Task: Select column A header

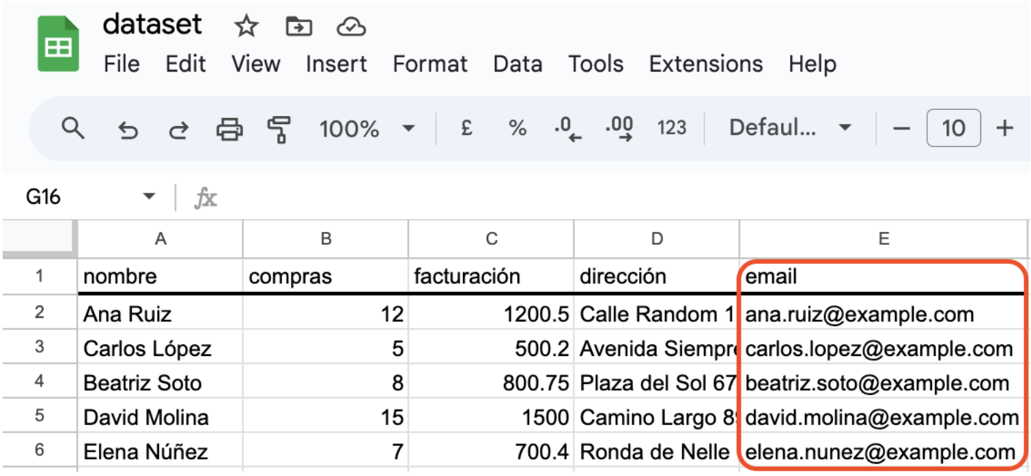Action: click(160, 239)
